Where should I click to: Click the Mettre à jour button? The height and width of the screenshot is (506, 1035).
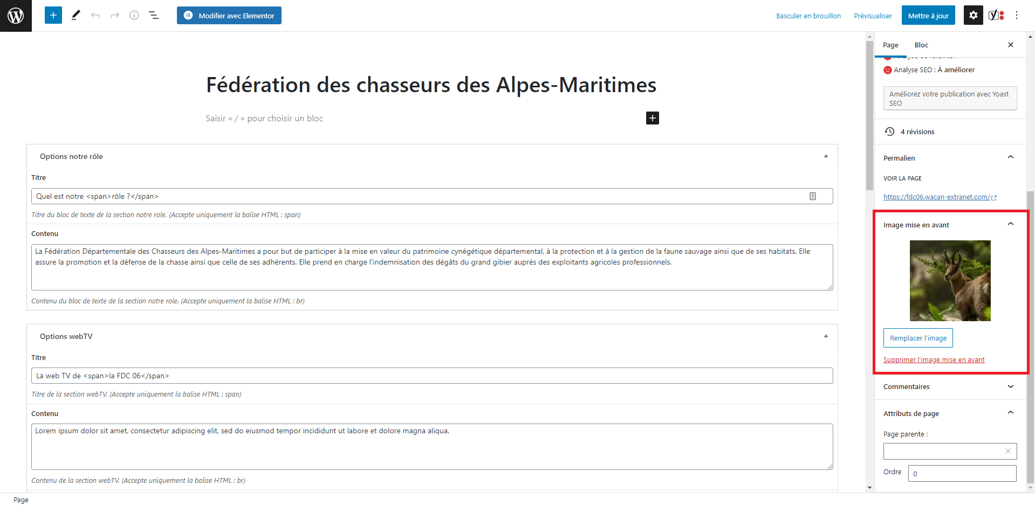[928, 16]
